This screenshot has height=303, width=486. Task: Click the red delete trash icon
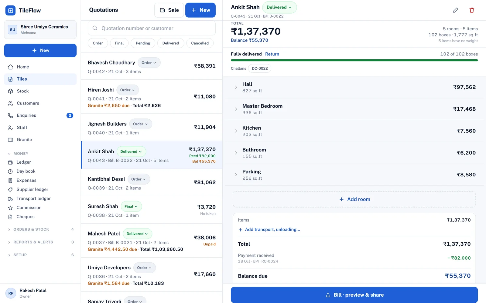pos(472,10)
